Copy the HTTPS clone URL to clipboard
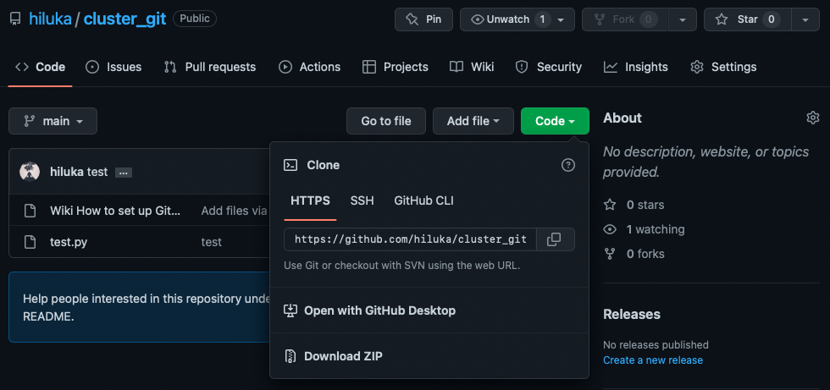The image size is (830, 390). [x=554, y=239]
